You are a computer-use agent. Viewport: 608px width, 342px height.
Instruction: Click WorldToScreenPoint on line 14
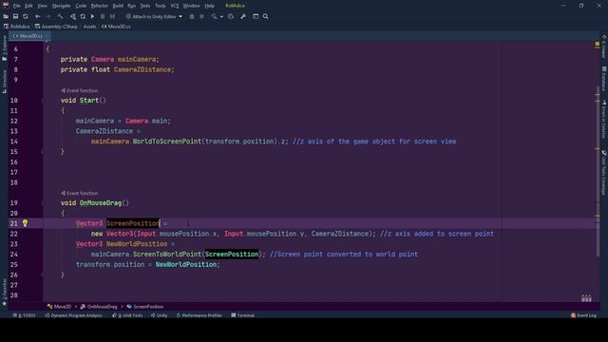pos(167,142)
